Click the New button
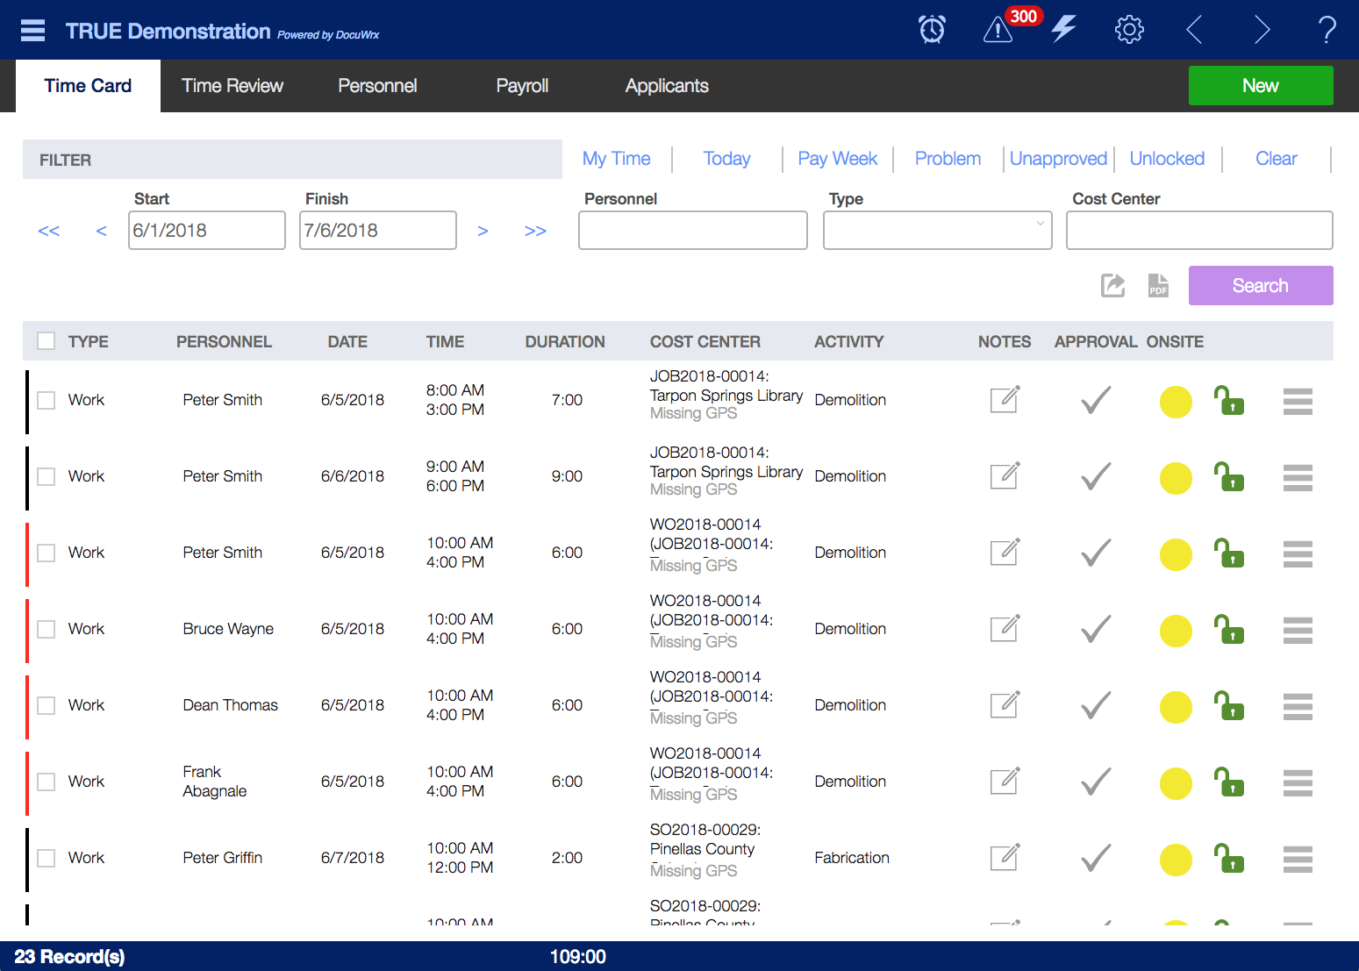 click(x=1260, y=85)
